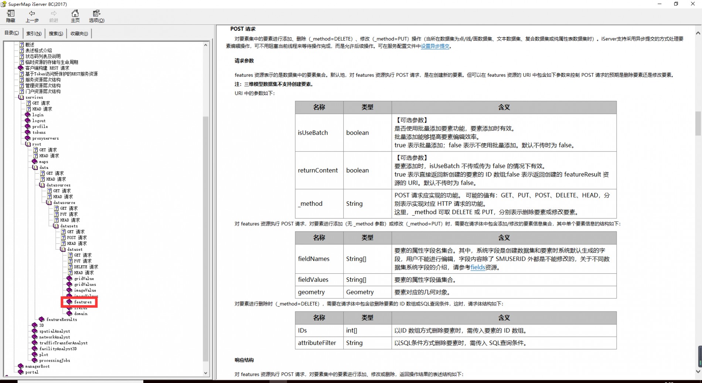The height and width of the screenshot is (383, 702).
Task: Collapse the data open-book node
Action: click(35, 167)
